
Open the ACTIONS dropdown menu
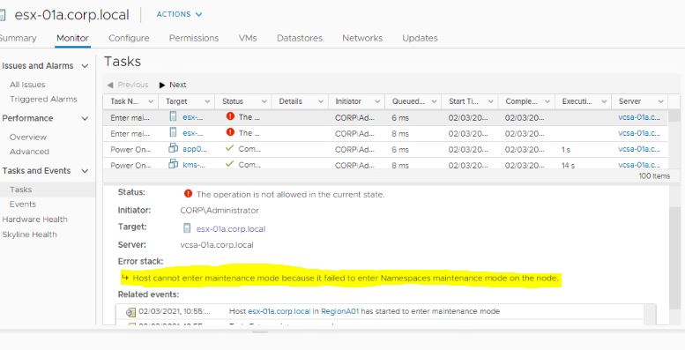[x=179, y=14]
